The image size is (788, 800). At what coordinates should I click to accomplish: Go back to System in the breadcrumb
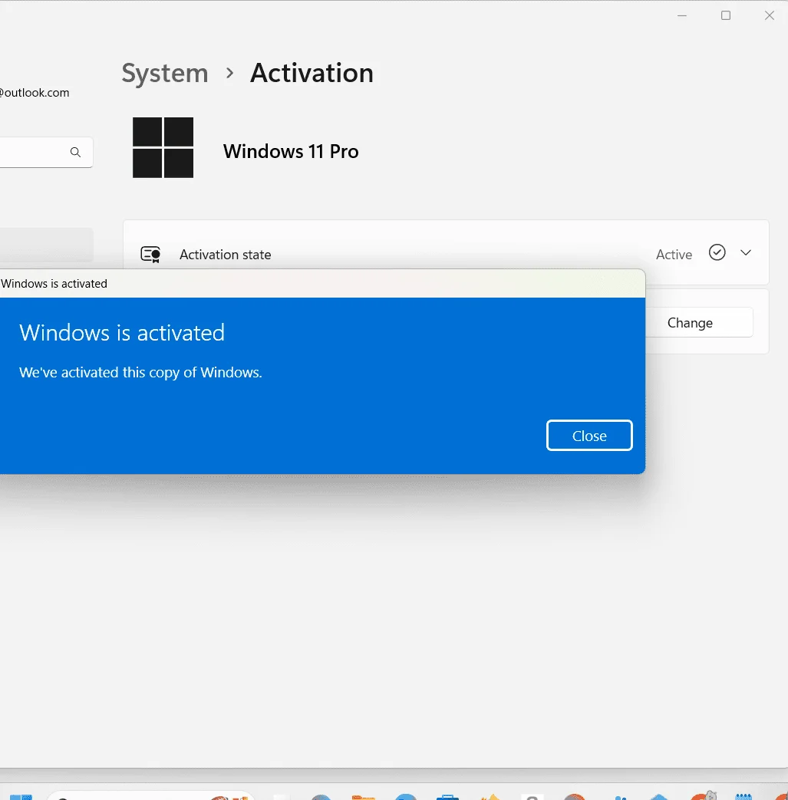coord(165,73)
